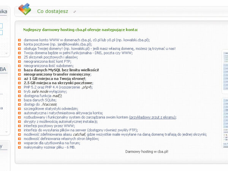Click bullet icon before maksymalny rozmiar pliku
The height and width of the screenshot is (171, 228).
(19, 147)
